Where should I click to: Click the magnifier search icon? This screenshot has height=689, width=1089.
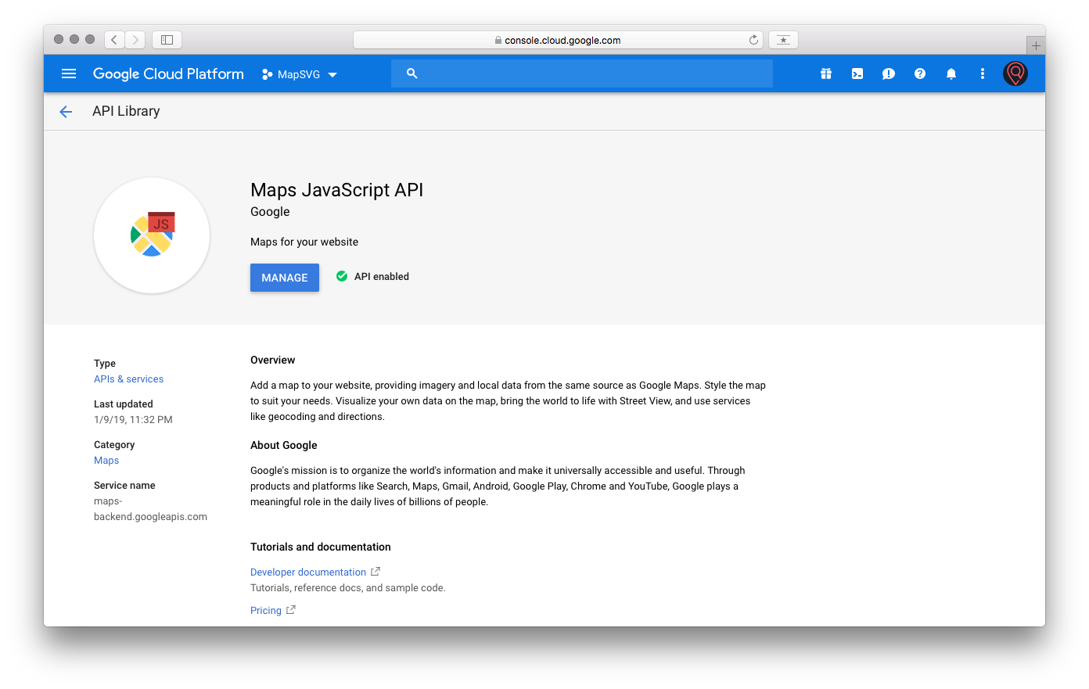tap(412, 74)
